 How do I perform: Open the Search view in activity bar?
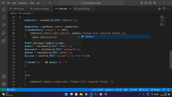click(4, 17)
